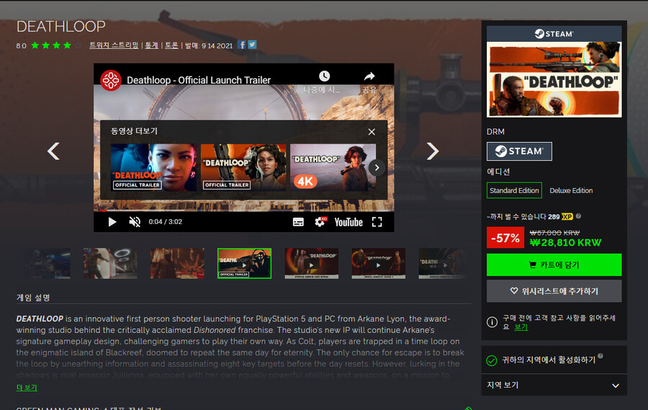Screen dimensions: 648x410
Task: Open the 통계 statistics link
Action: coord(152,45)
